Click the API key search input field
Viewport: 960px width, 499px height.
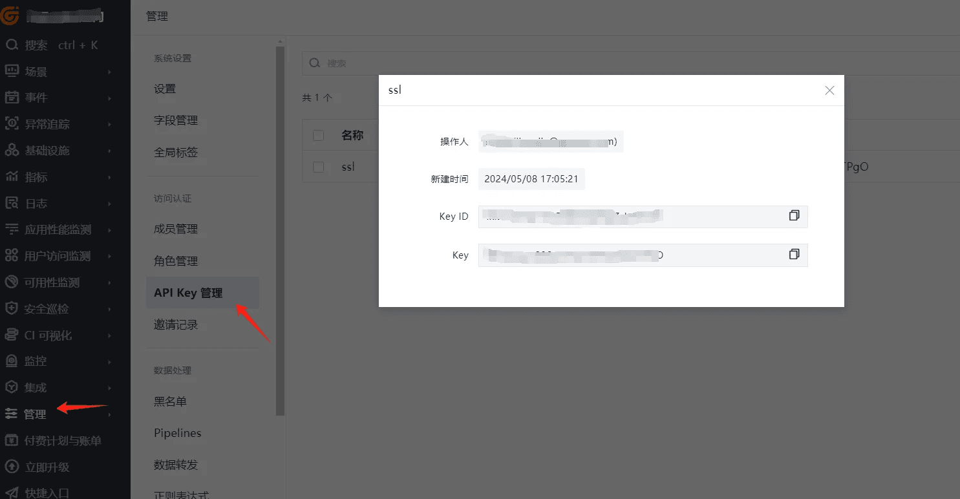(x=630, y=63)
